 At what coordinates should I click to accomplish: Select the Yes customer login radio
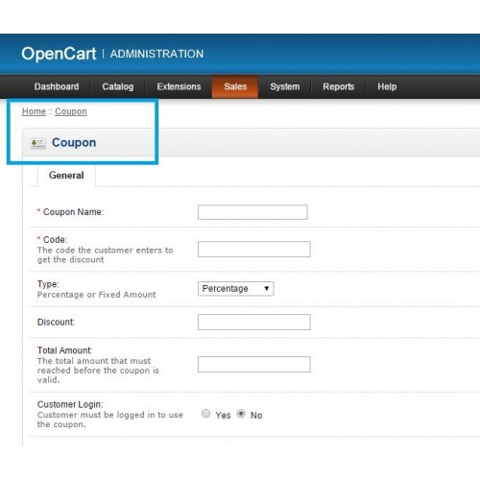tap(206, 414)
